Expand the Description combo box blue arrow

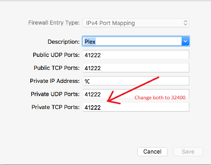click(185, 41)
